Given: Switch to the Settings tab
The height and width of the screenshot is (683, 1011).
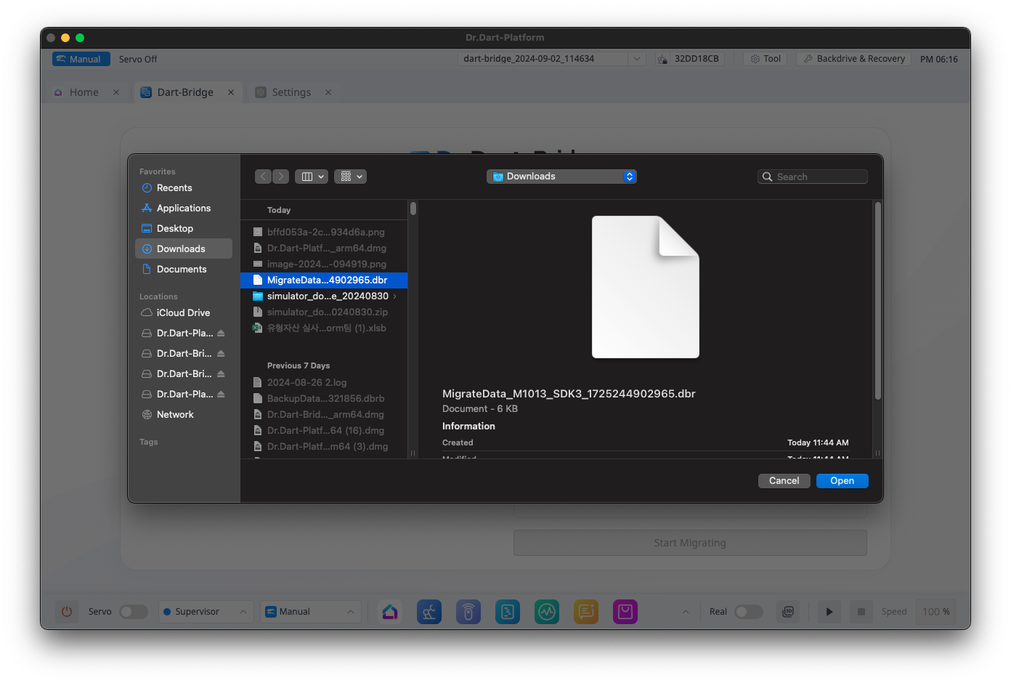Looking at the screenshot, I should (x=291, y=92).
